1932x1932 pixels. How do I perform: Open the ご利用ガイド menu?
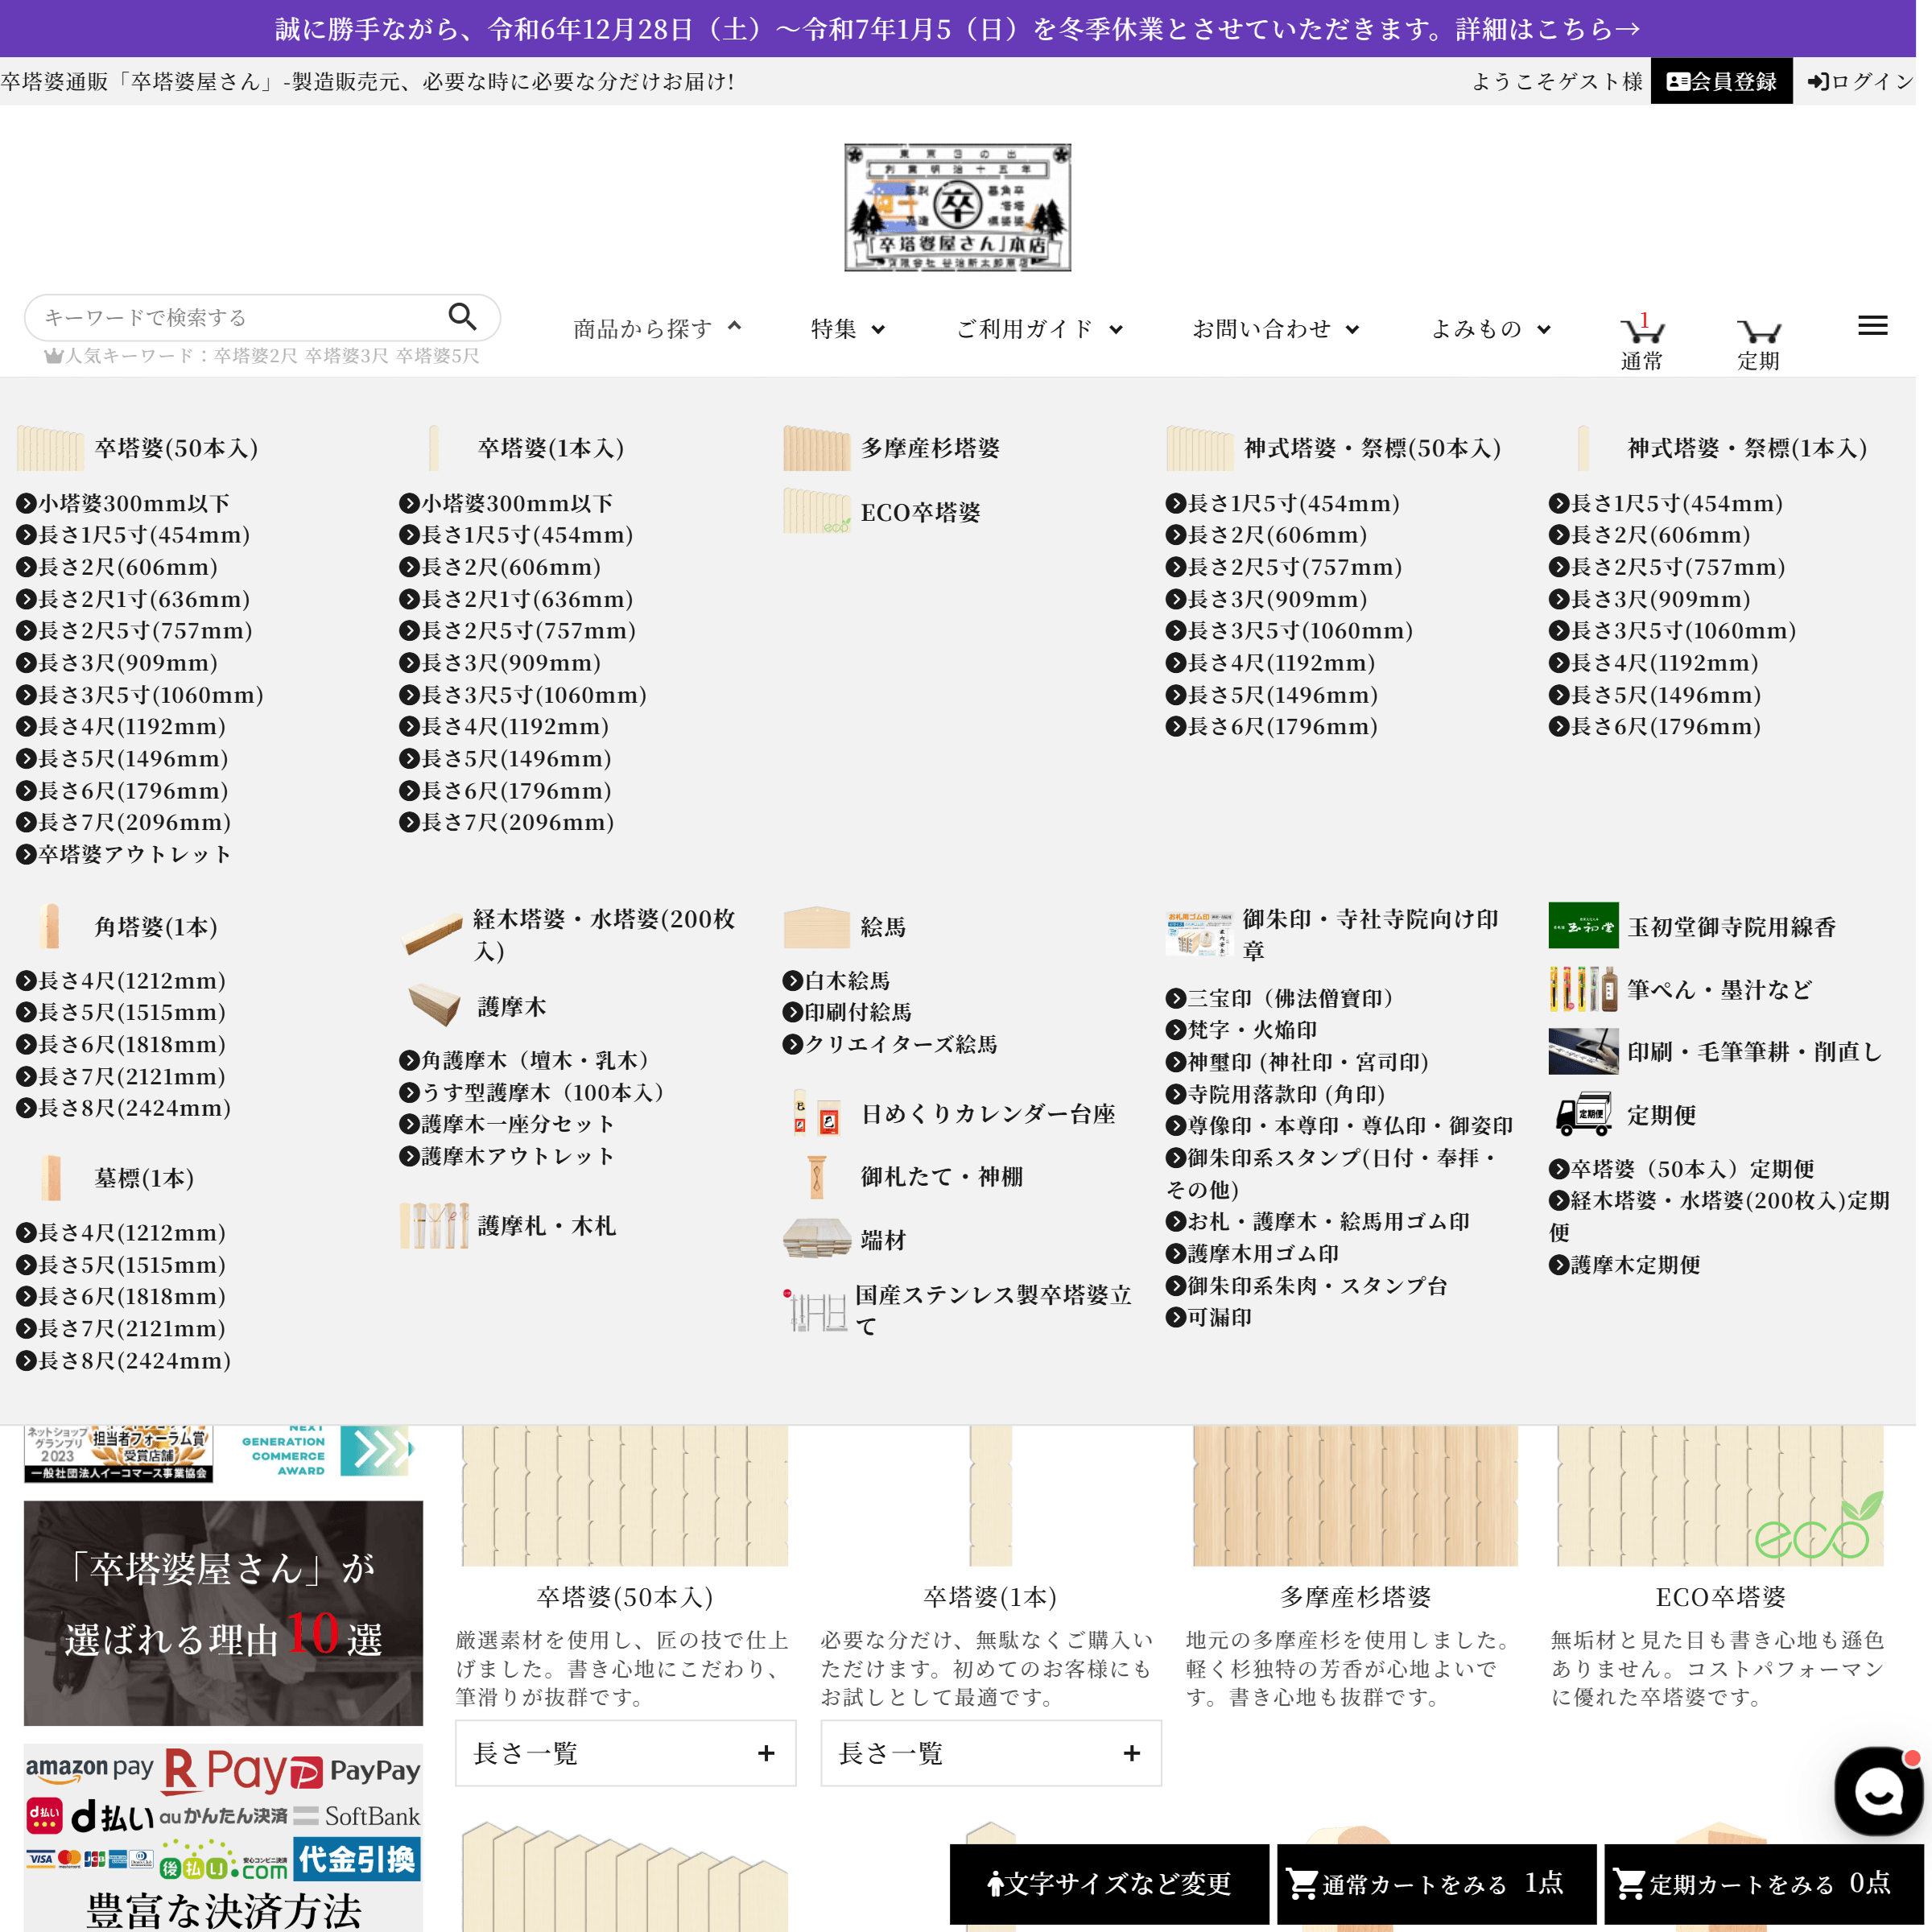pos(1038,328)
